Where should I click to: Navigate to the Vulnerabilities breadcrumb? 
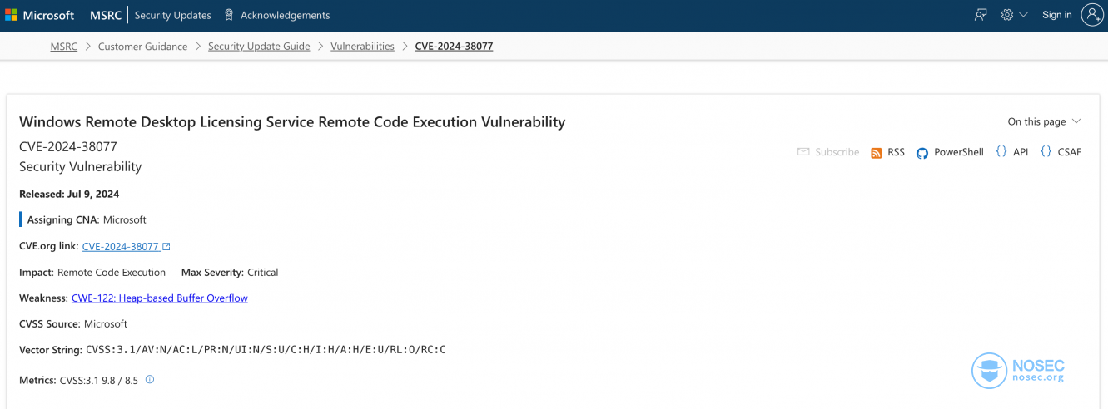(x=362, y=47)
